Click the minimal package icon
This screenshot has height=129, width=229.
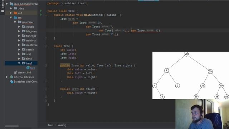24,40
